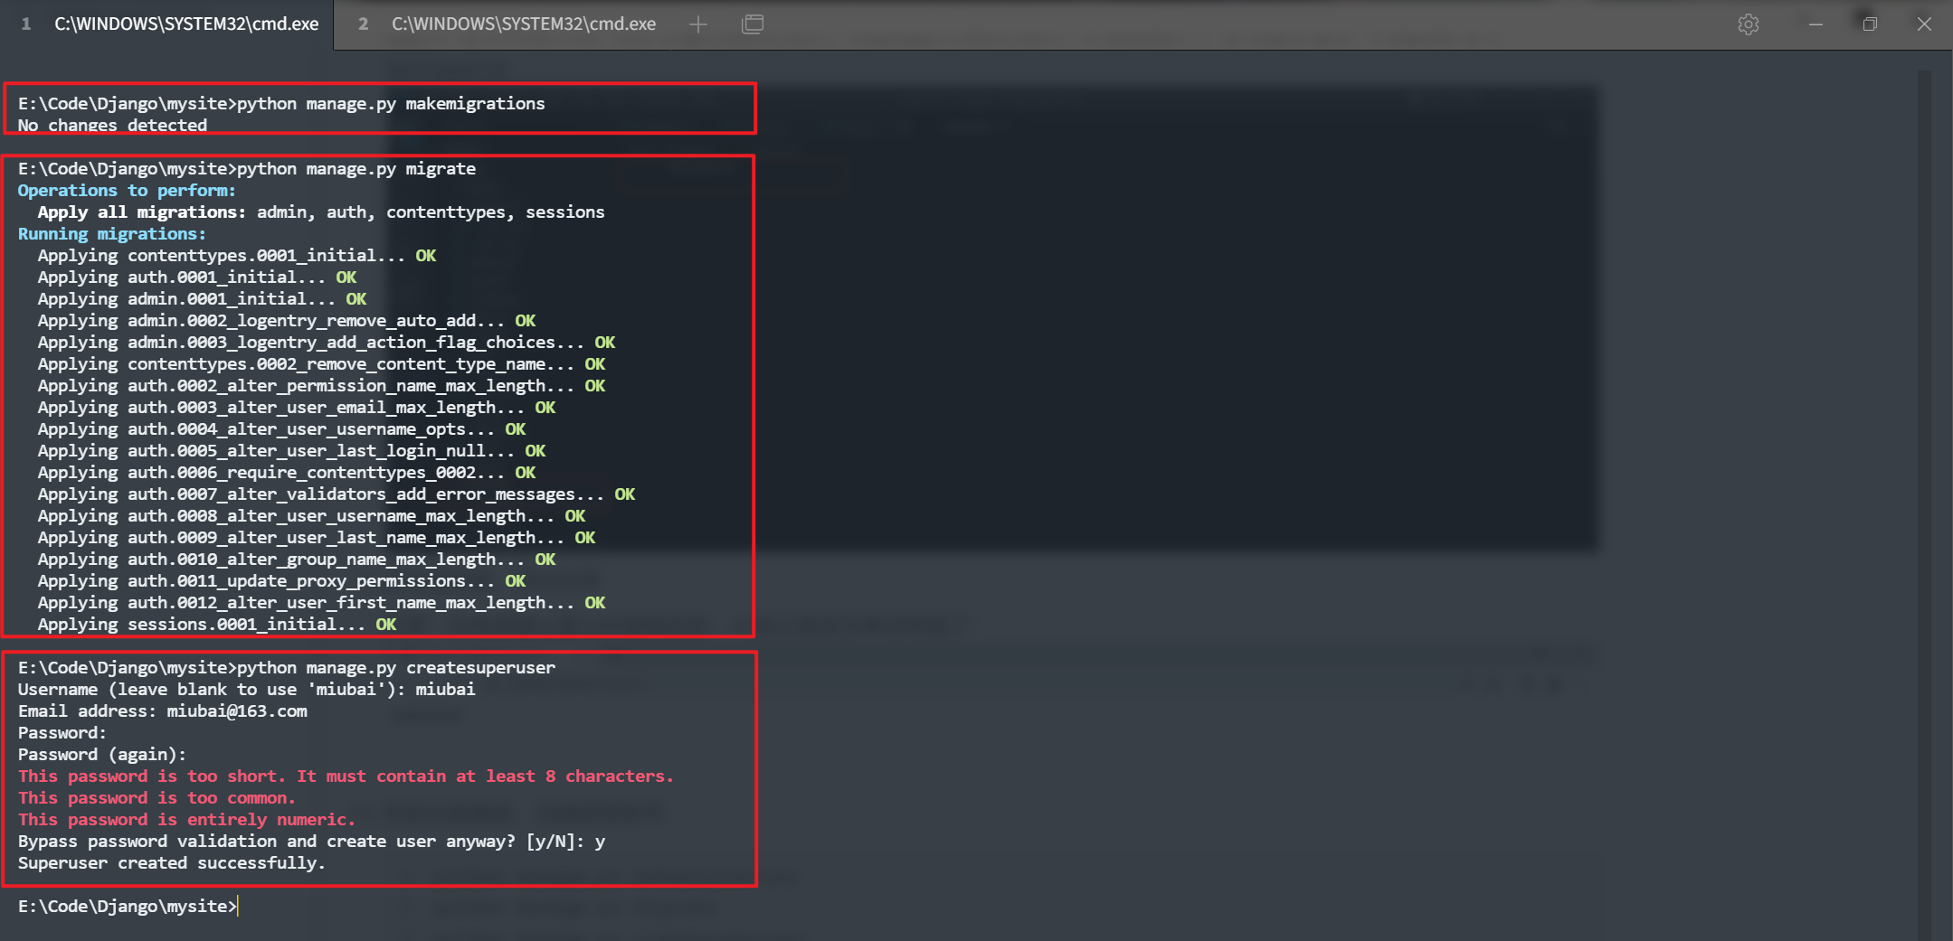Click 'This password is entirely numeric.' error
Image resolution: width=1953 pixels, height=941 pixels.
click(x=186, y=820)
